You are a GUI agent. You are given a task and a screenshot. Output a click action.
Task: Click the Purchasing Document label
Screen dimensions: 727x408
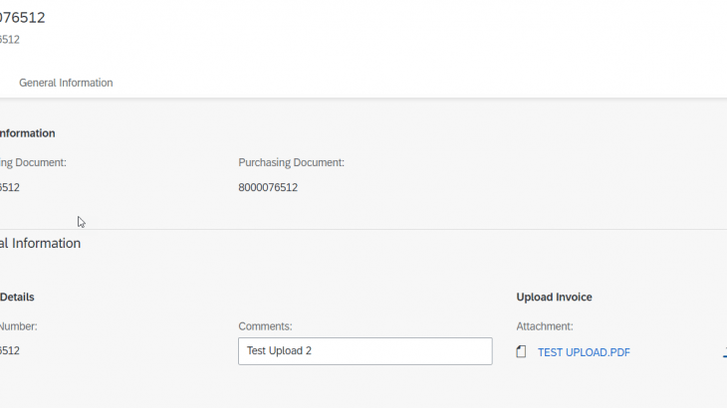[291, 162]
